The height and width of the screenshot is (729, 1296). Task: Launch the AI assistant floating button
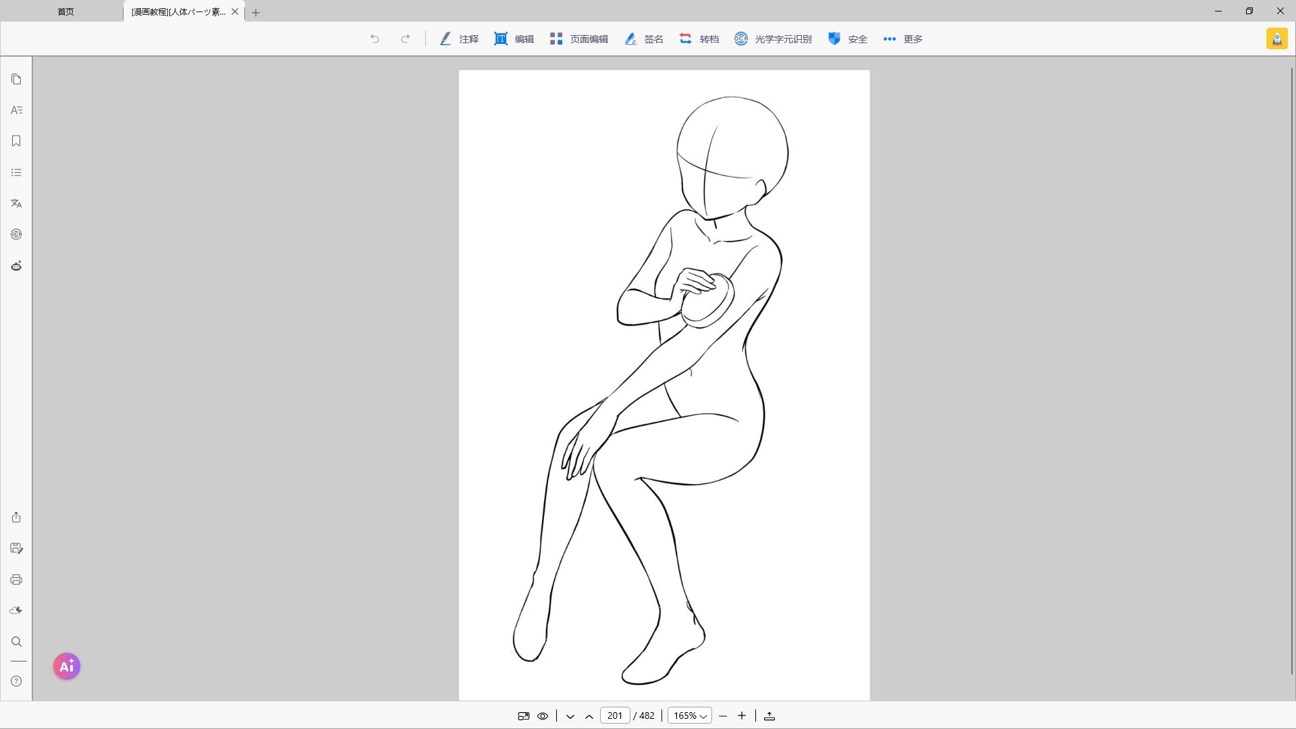tap(67, 666)
